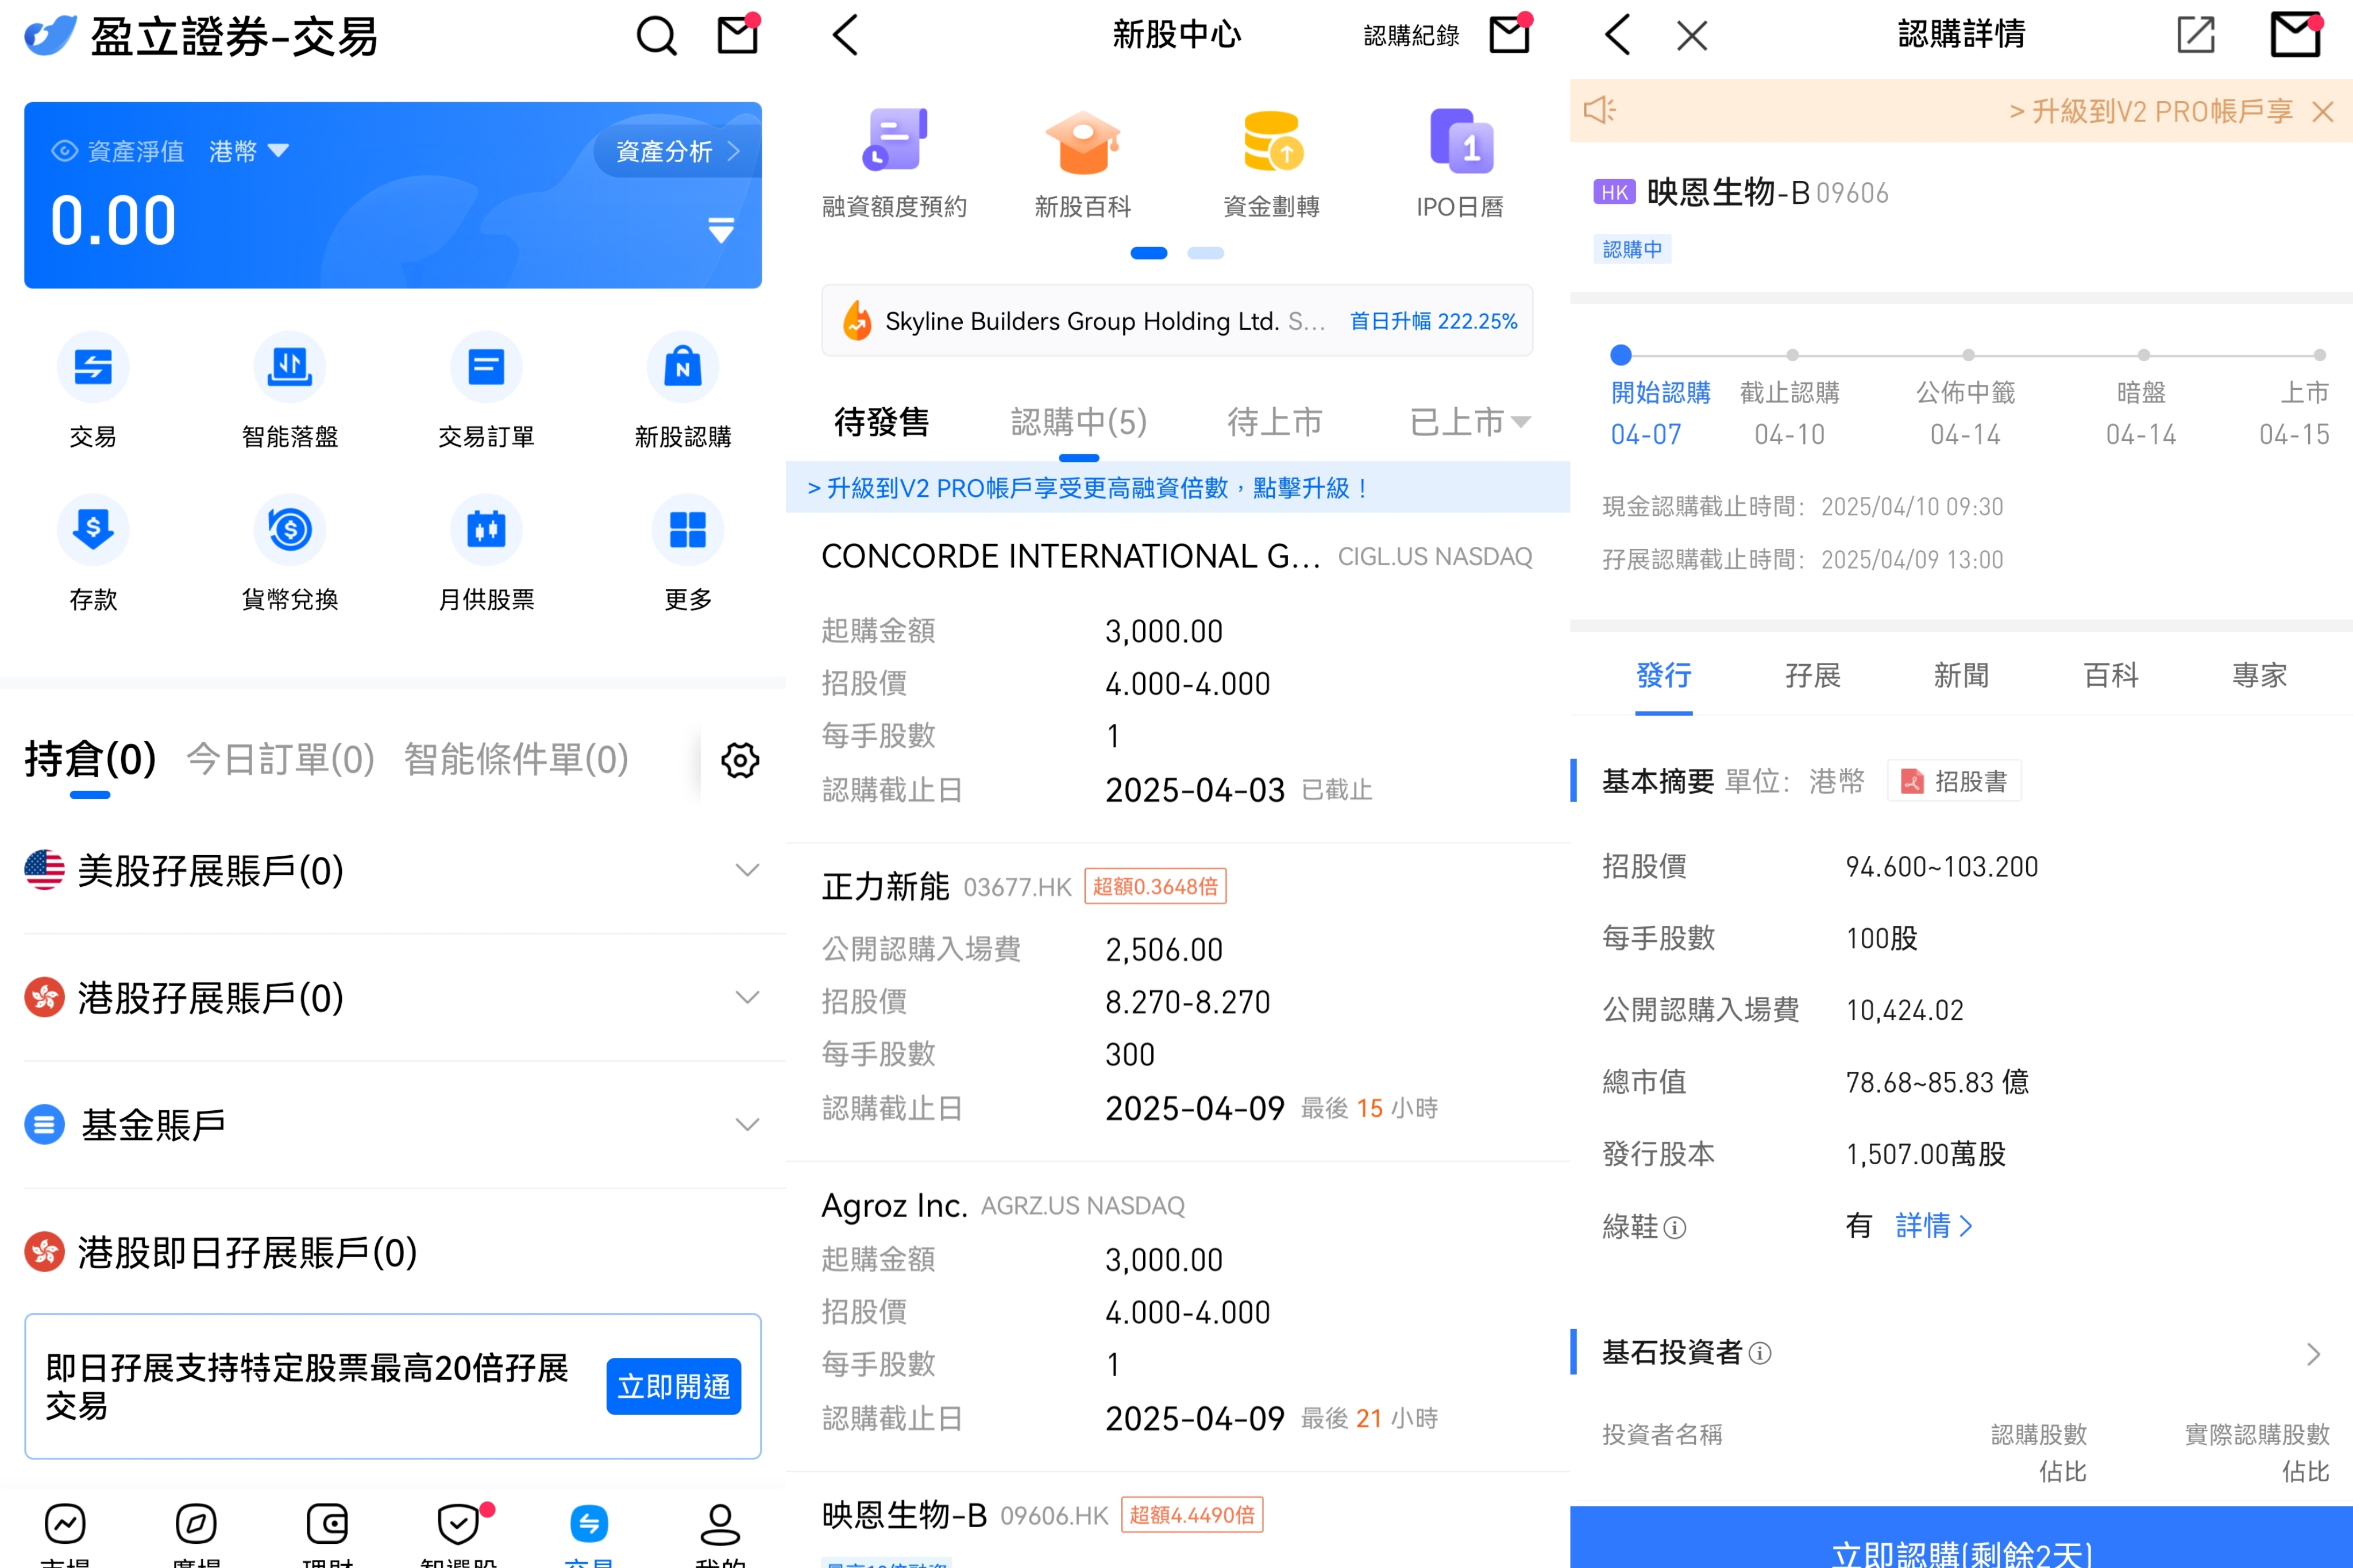Open currency dropdown showing 港幣
Screen dimensions: 2353x1568
pos(249,151)
